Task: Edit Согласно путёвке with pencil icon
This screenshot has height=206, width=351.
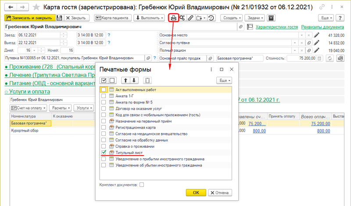Action: [316, 43]
